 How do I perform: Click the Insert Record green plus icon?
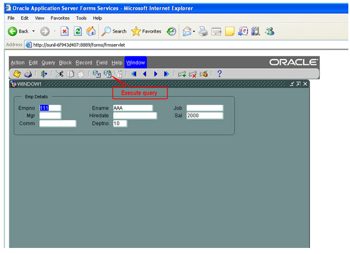tap(182, 74)
